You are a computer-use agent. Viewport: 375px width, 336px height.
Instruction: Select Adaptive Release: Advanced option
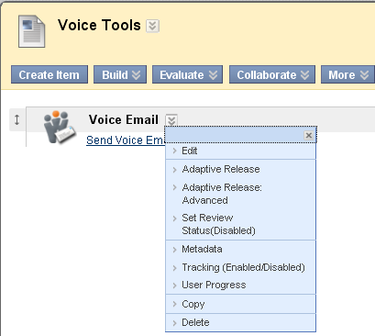pos(241,194)
